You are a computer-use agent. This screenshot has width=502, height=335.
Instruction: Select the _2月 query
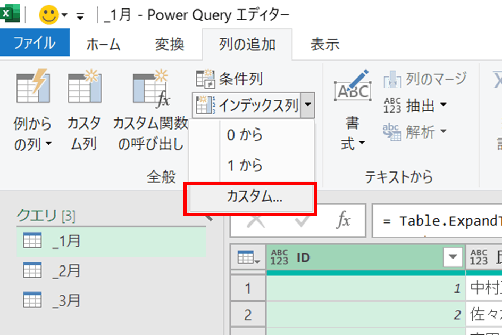click(x=112, y=271)
